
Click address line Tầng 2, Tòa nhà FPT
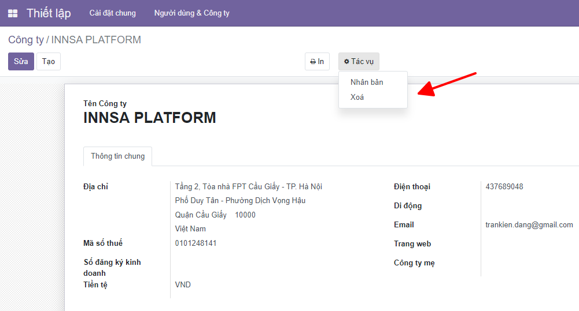(x=249, y=186)
